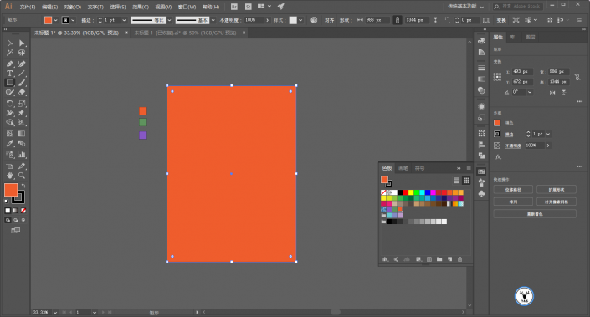Image resolution: width=590 pixels, height=317 pixels.
Task: Activate the Zoom magnifier tool
Action: (x=22, y=176)
